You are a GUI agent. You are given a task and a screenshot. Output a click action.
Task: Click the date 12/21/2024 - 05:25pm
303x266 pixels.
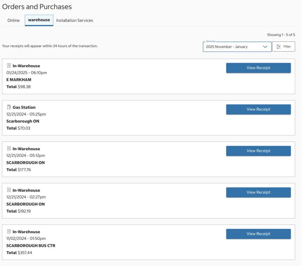pyautogui.click(x=26, y=114)
